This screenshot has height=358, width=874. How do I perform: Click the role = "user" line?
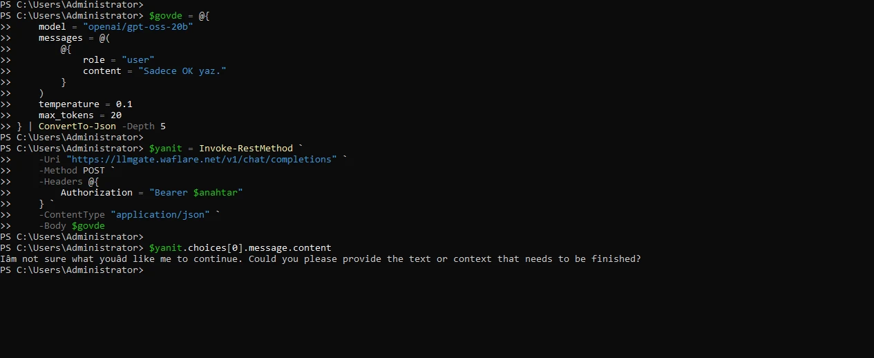tap(119, 60)
